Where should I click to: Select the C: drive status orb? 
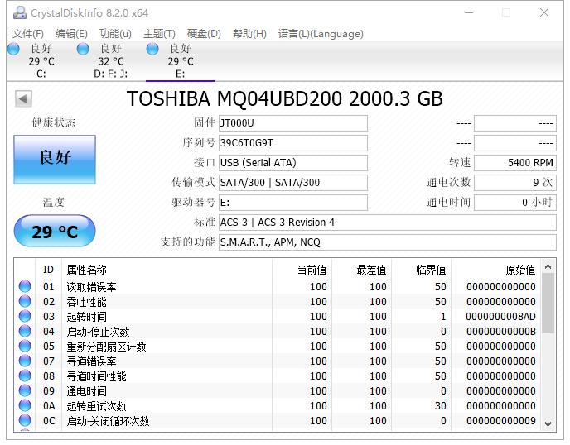(x=13, y=49)
